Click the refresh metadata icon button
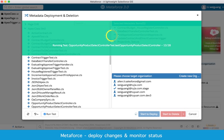The height and width of the screenshot is (140, 224). click(x=28, y=114)
